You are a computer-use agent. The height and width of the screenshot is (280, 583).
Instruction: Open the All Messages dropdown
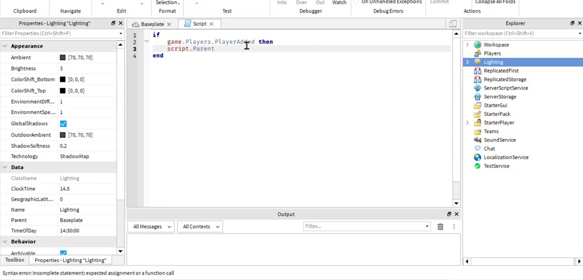152,226
